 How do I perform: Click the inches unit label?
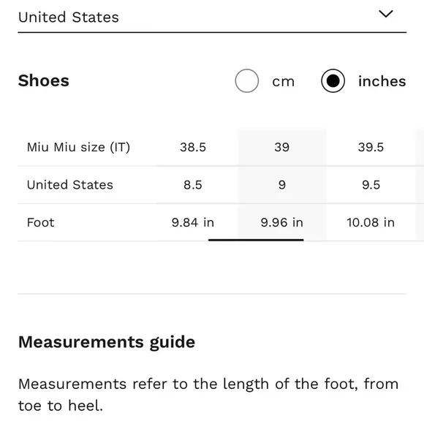pos(382,81)
